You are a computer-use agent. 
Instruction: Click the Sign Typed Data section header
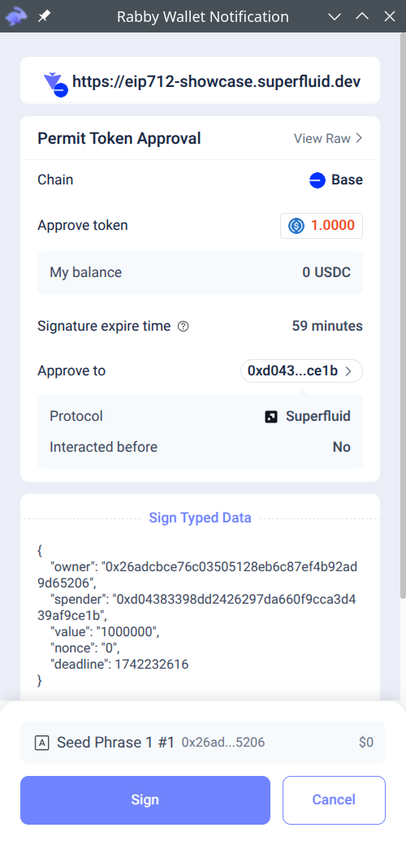point(201,518)
